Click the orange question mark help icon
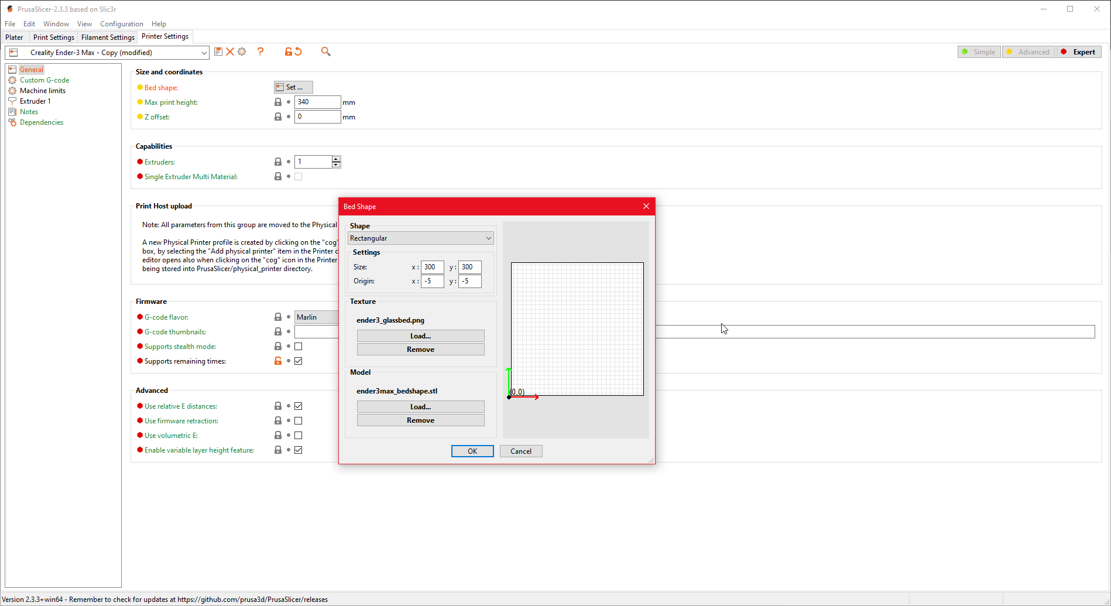Screen dimensions: 1111x606 (260, 52)
